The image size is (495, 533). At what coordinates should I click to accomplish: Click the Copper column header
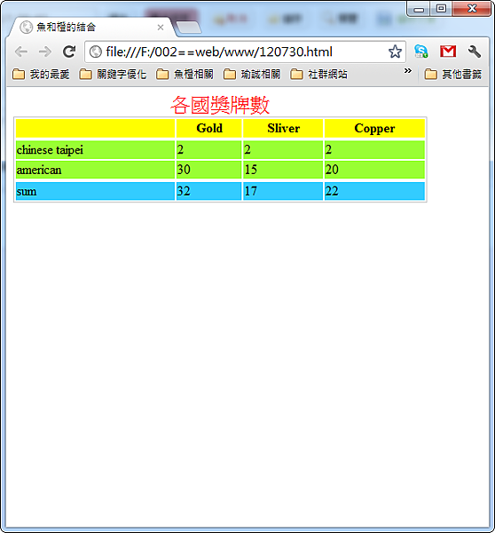(374, 128)
